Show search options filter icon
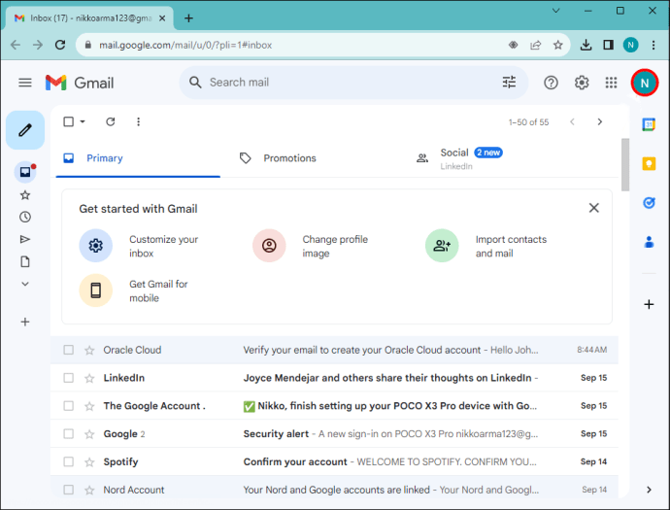The width and height of the screenshot is (670, 510). click(x=509, y=82)
